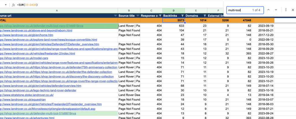
Task: Select column F header
Action: click(218, 11)
